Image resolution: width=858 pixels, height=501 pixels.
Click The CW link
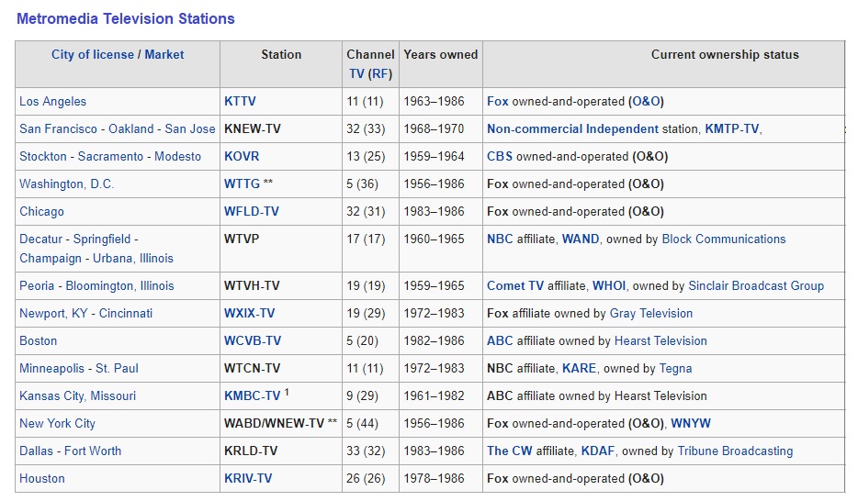[510, 451]
